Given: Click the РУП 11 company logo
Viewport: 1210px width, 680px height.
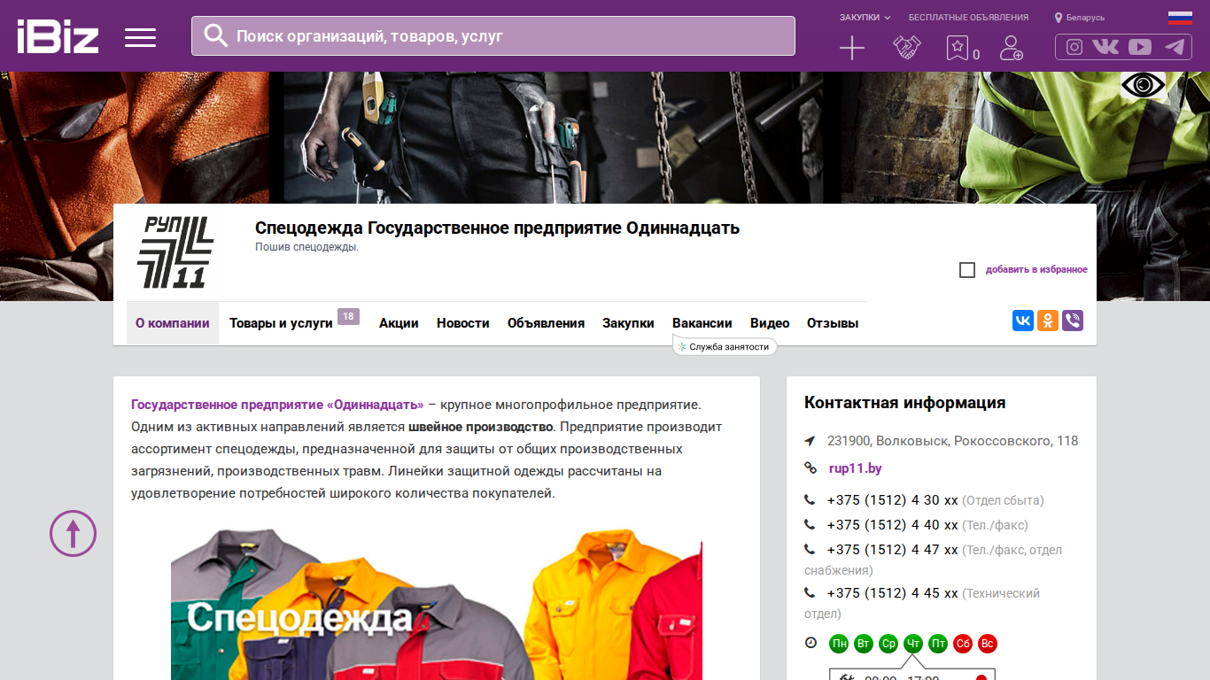Looking at the screenshot, I should tap(175, 251).
